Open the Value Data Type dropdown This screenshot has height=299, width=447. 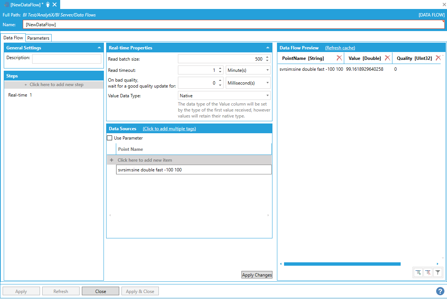point(224,96)
